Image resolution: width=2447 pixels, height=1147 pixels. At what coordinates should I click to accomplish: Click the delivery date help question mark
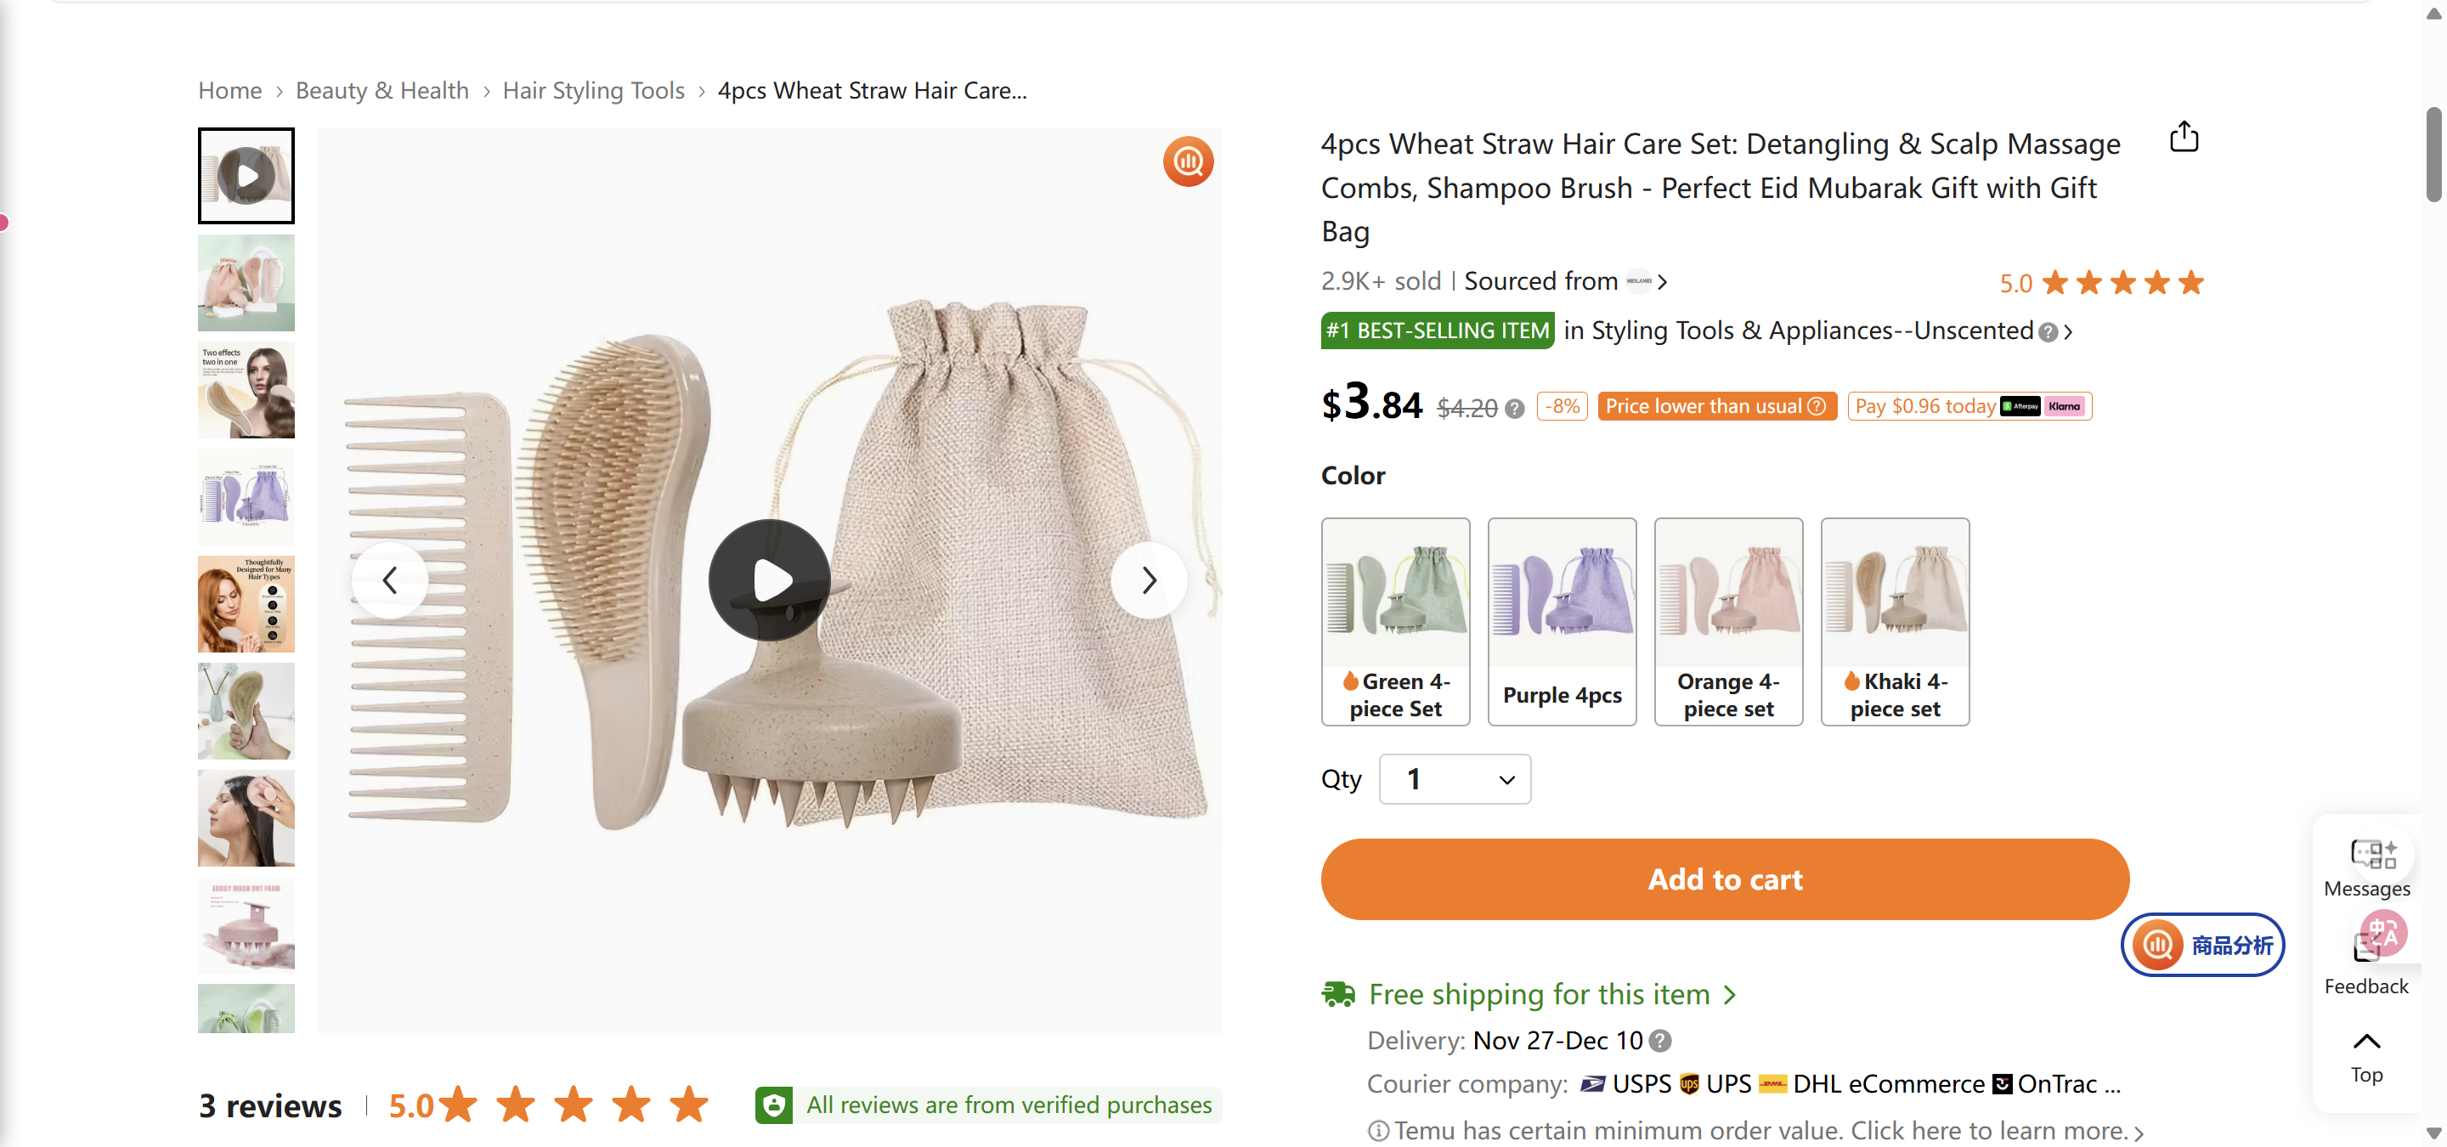pos(1659,1041)
